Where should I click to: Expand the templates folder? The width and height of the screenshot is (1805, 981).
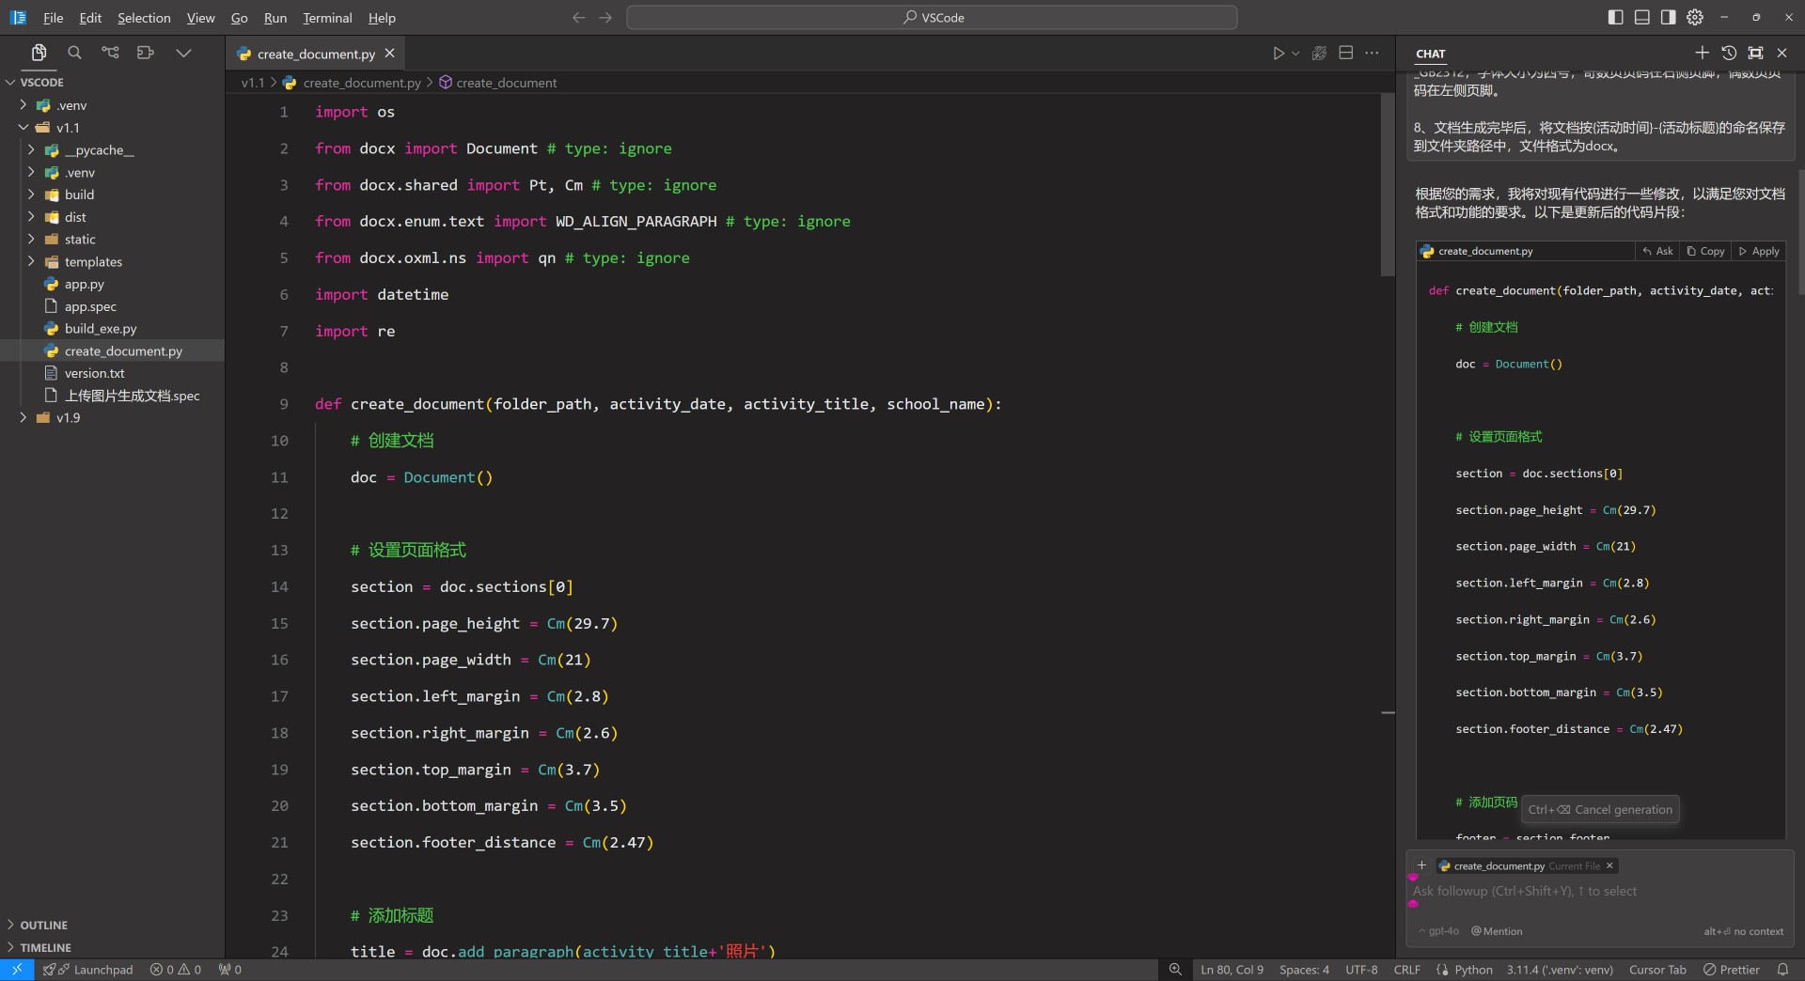click(x=93, y=262)
